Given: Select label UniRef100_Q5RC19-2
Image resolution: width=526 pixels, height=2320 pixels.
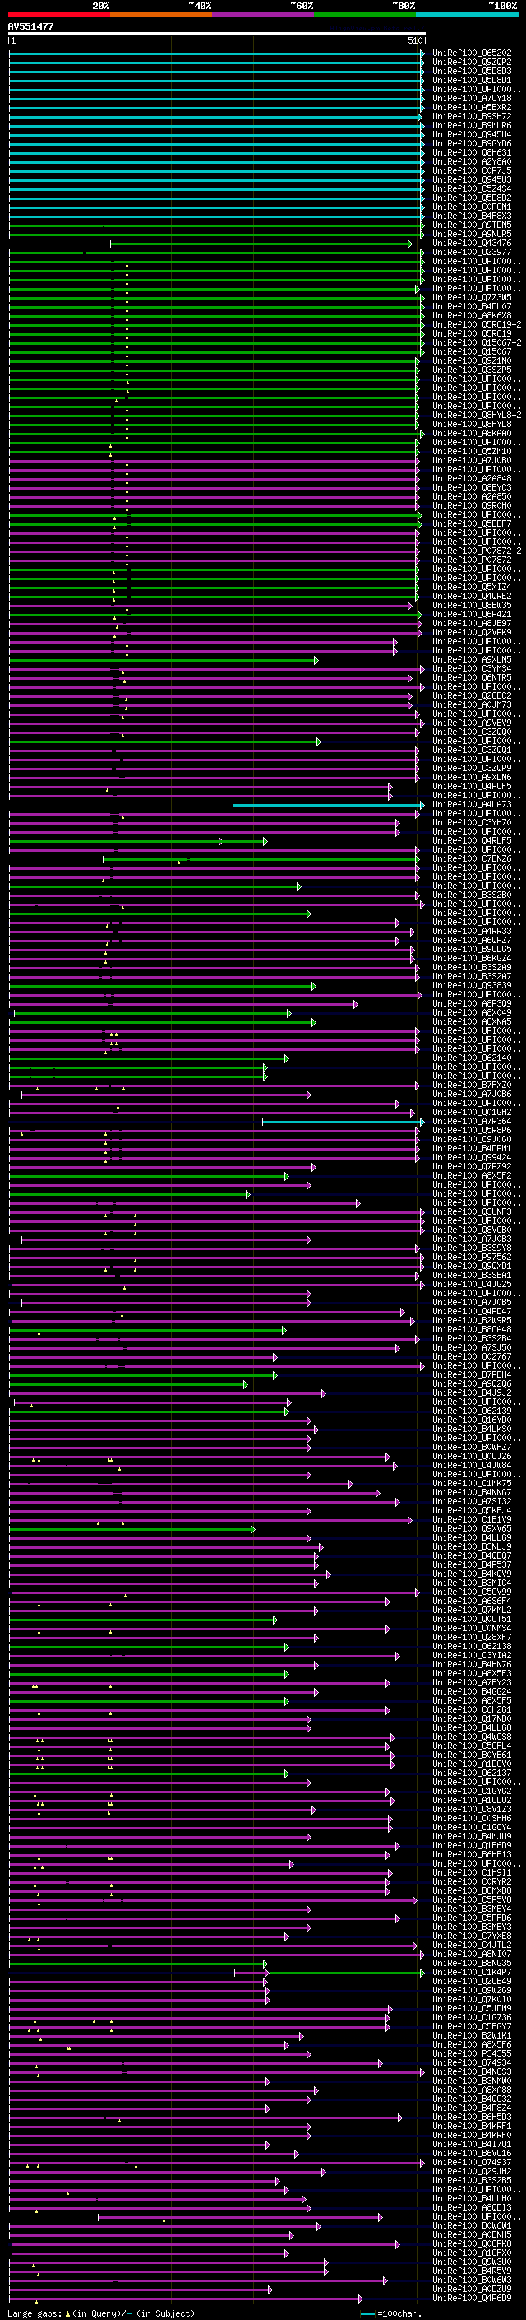Looking at the screenshot, I should coord(477,324).
